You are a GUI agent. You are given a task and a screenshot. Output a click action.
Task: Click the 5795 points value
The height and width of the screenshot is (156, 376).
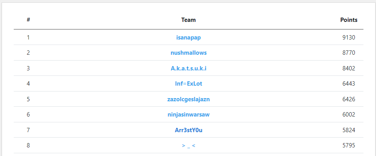(349, 145)
